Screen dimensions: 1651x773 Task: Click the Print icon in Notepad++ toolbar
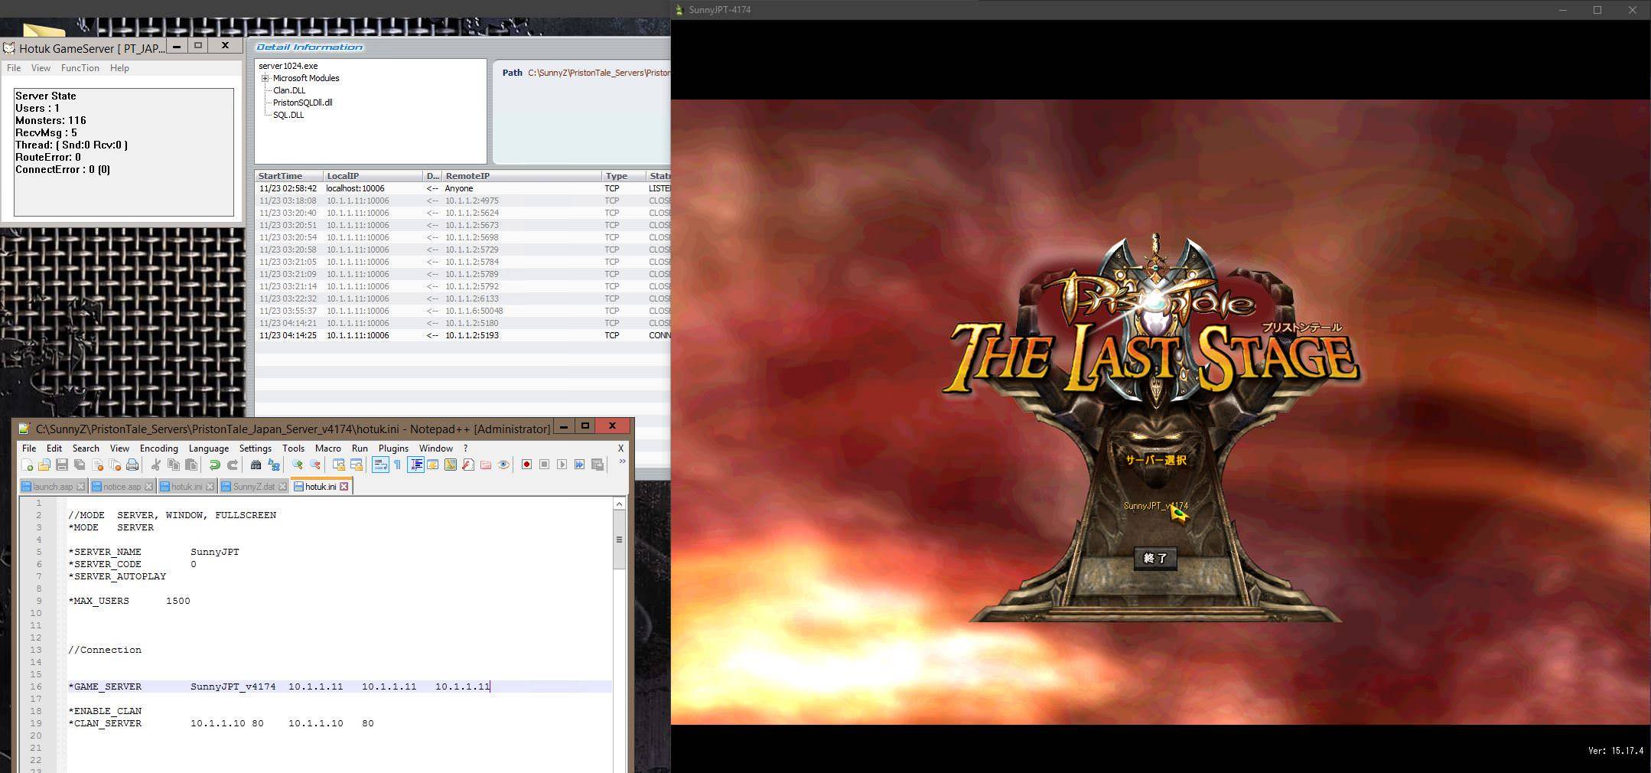pos(132,465)
